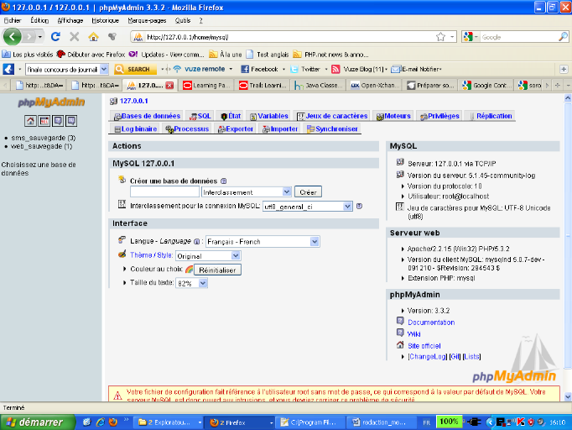Image resolution: width=572 pixels, height=430 pixels.
Task: Click info icon next to Langue - Language
Action: tap(196, 241)
